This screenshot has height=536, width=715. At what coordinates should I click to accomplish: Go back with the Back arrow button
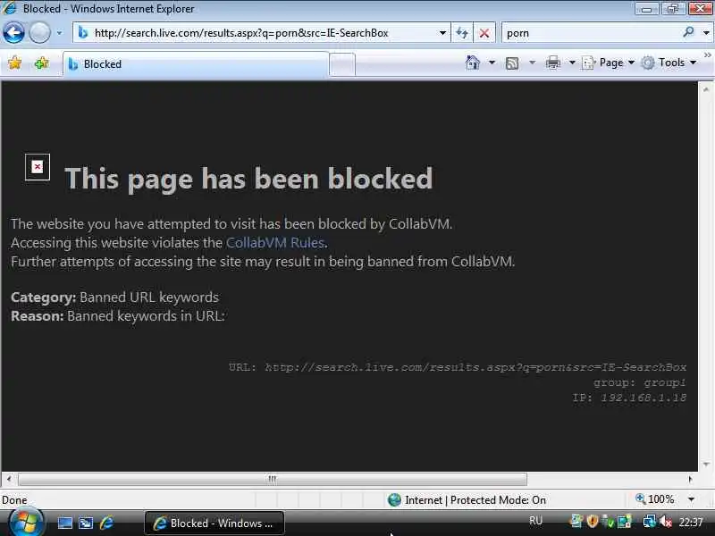pyautogui.click(x=13, y=33)
